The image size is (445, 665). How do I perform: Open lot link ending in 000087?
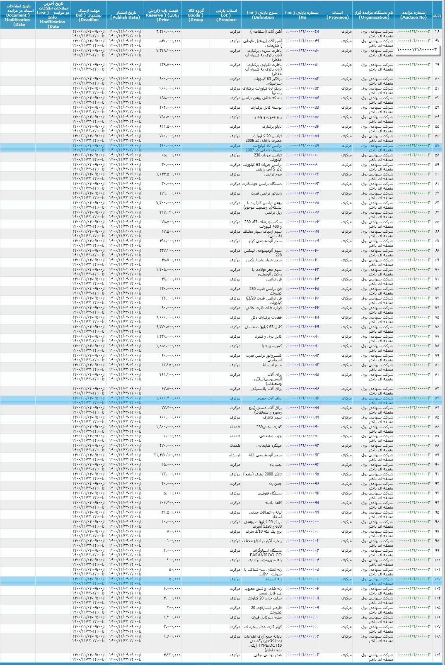302,398
